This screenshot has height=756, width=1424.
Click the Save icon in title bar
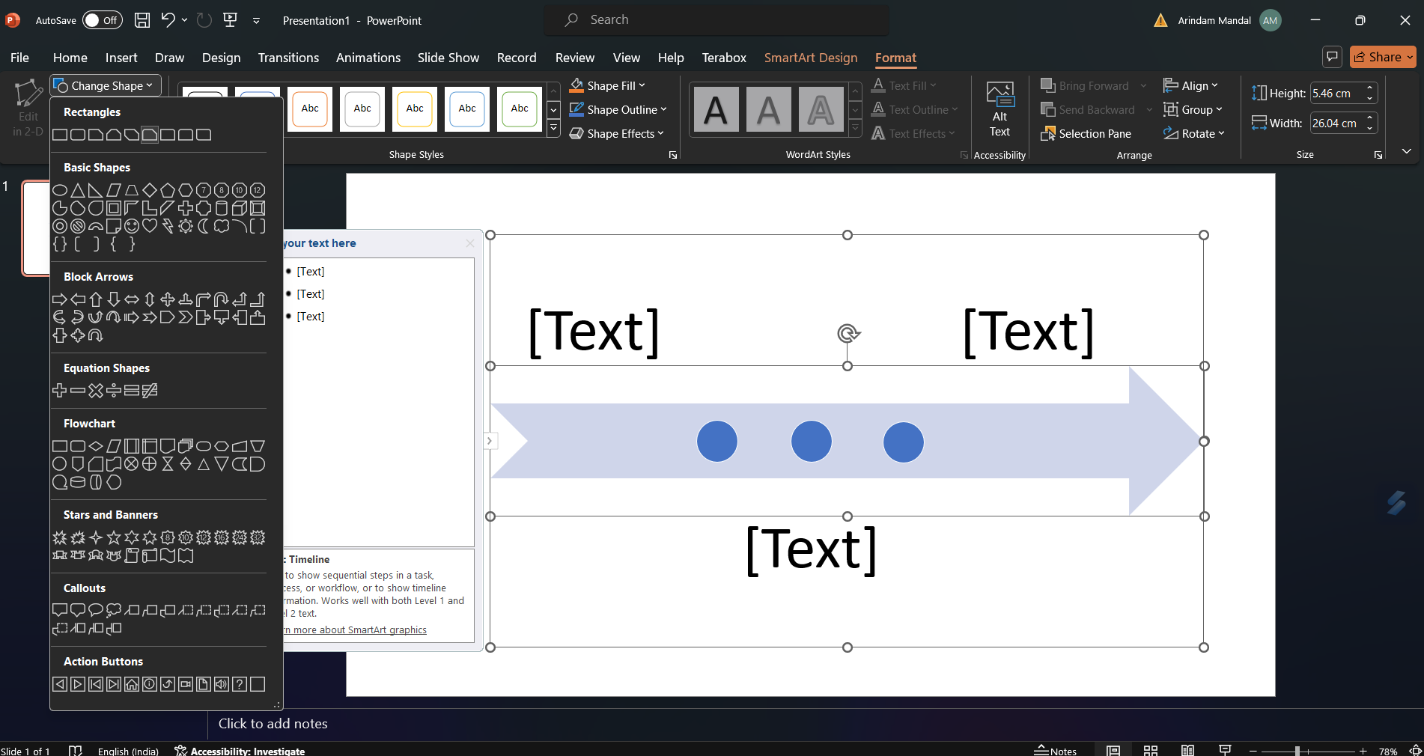142,20
